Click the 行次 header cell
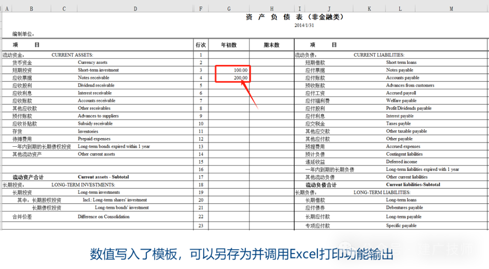The height and width of the screenshot is (269, 489). click(201, 45)
